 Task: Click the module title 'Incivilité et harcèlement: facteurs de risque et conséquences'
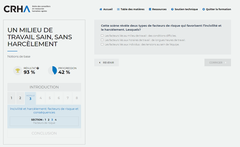click(x=44, y=111)
